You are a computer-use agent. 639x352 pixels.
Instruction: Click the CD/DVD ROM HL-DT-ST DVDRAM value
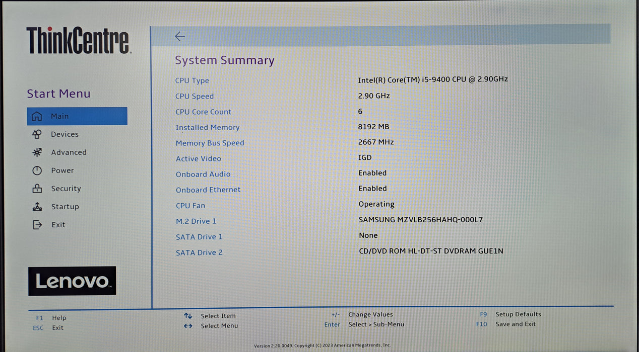431,251
